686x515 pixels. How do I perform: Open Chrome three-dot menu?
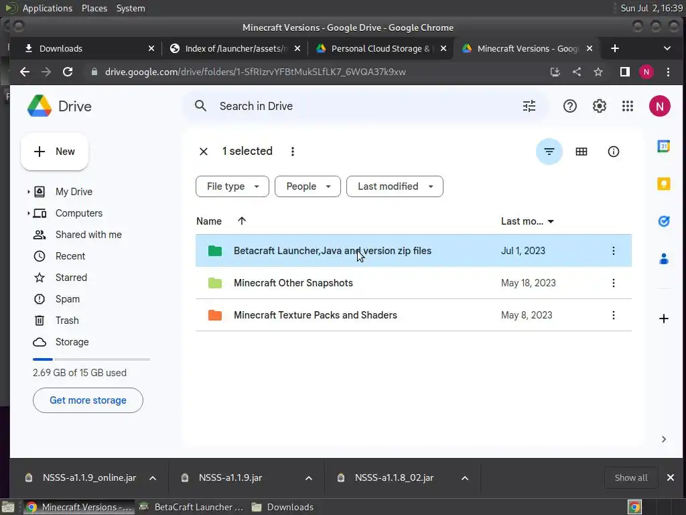(668, 72)
